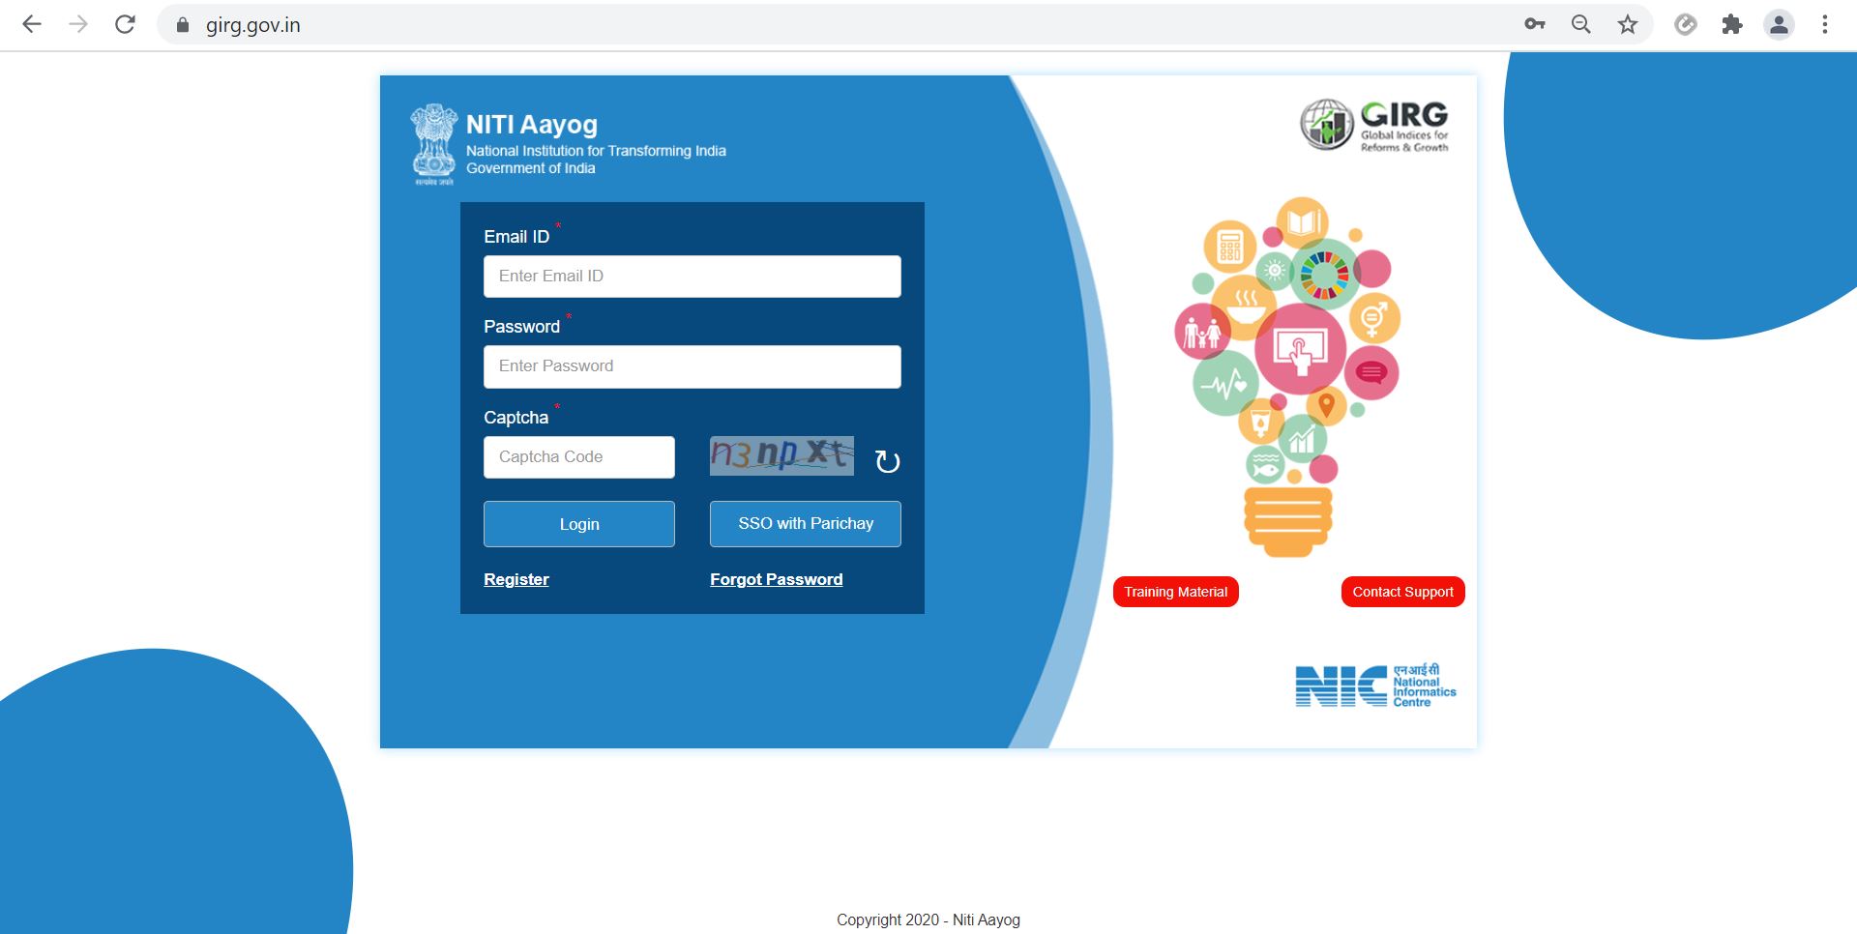
Task: Open the saved passwords key icon
Action: pos(1535,24)
